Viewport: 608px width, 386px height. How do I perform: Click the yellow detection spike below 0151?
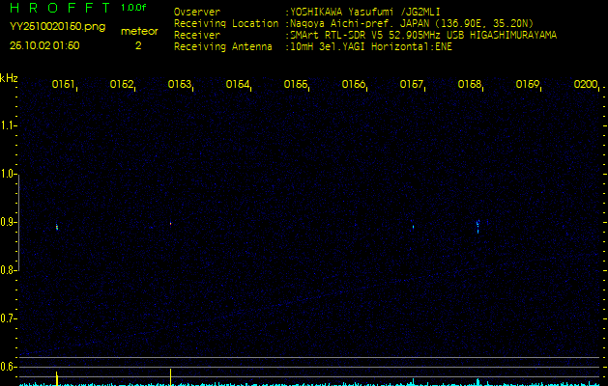(x=57, y=378)
